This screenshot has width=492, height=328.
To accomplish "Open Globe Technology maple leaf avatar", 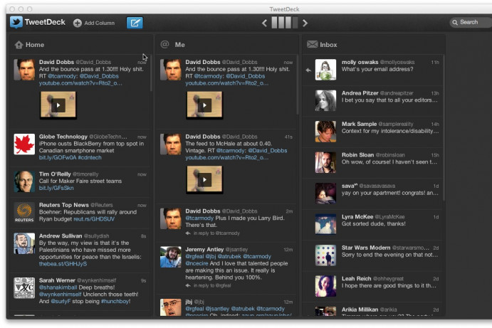I will pyautogui.click(x=24, y=144).
